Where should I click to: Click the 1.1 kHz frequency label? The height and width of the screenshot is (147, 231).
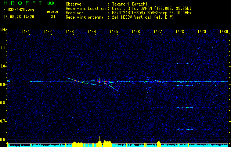3,48
